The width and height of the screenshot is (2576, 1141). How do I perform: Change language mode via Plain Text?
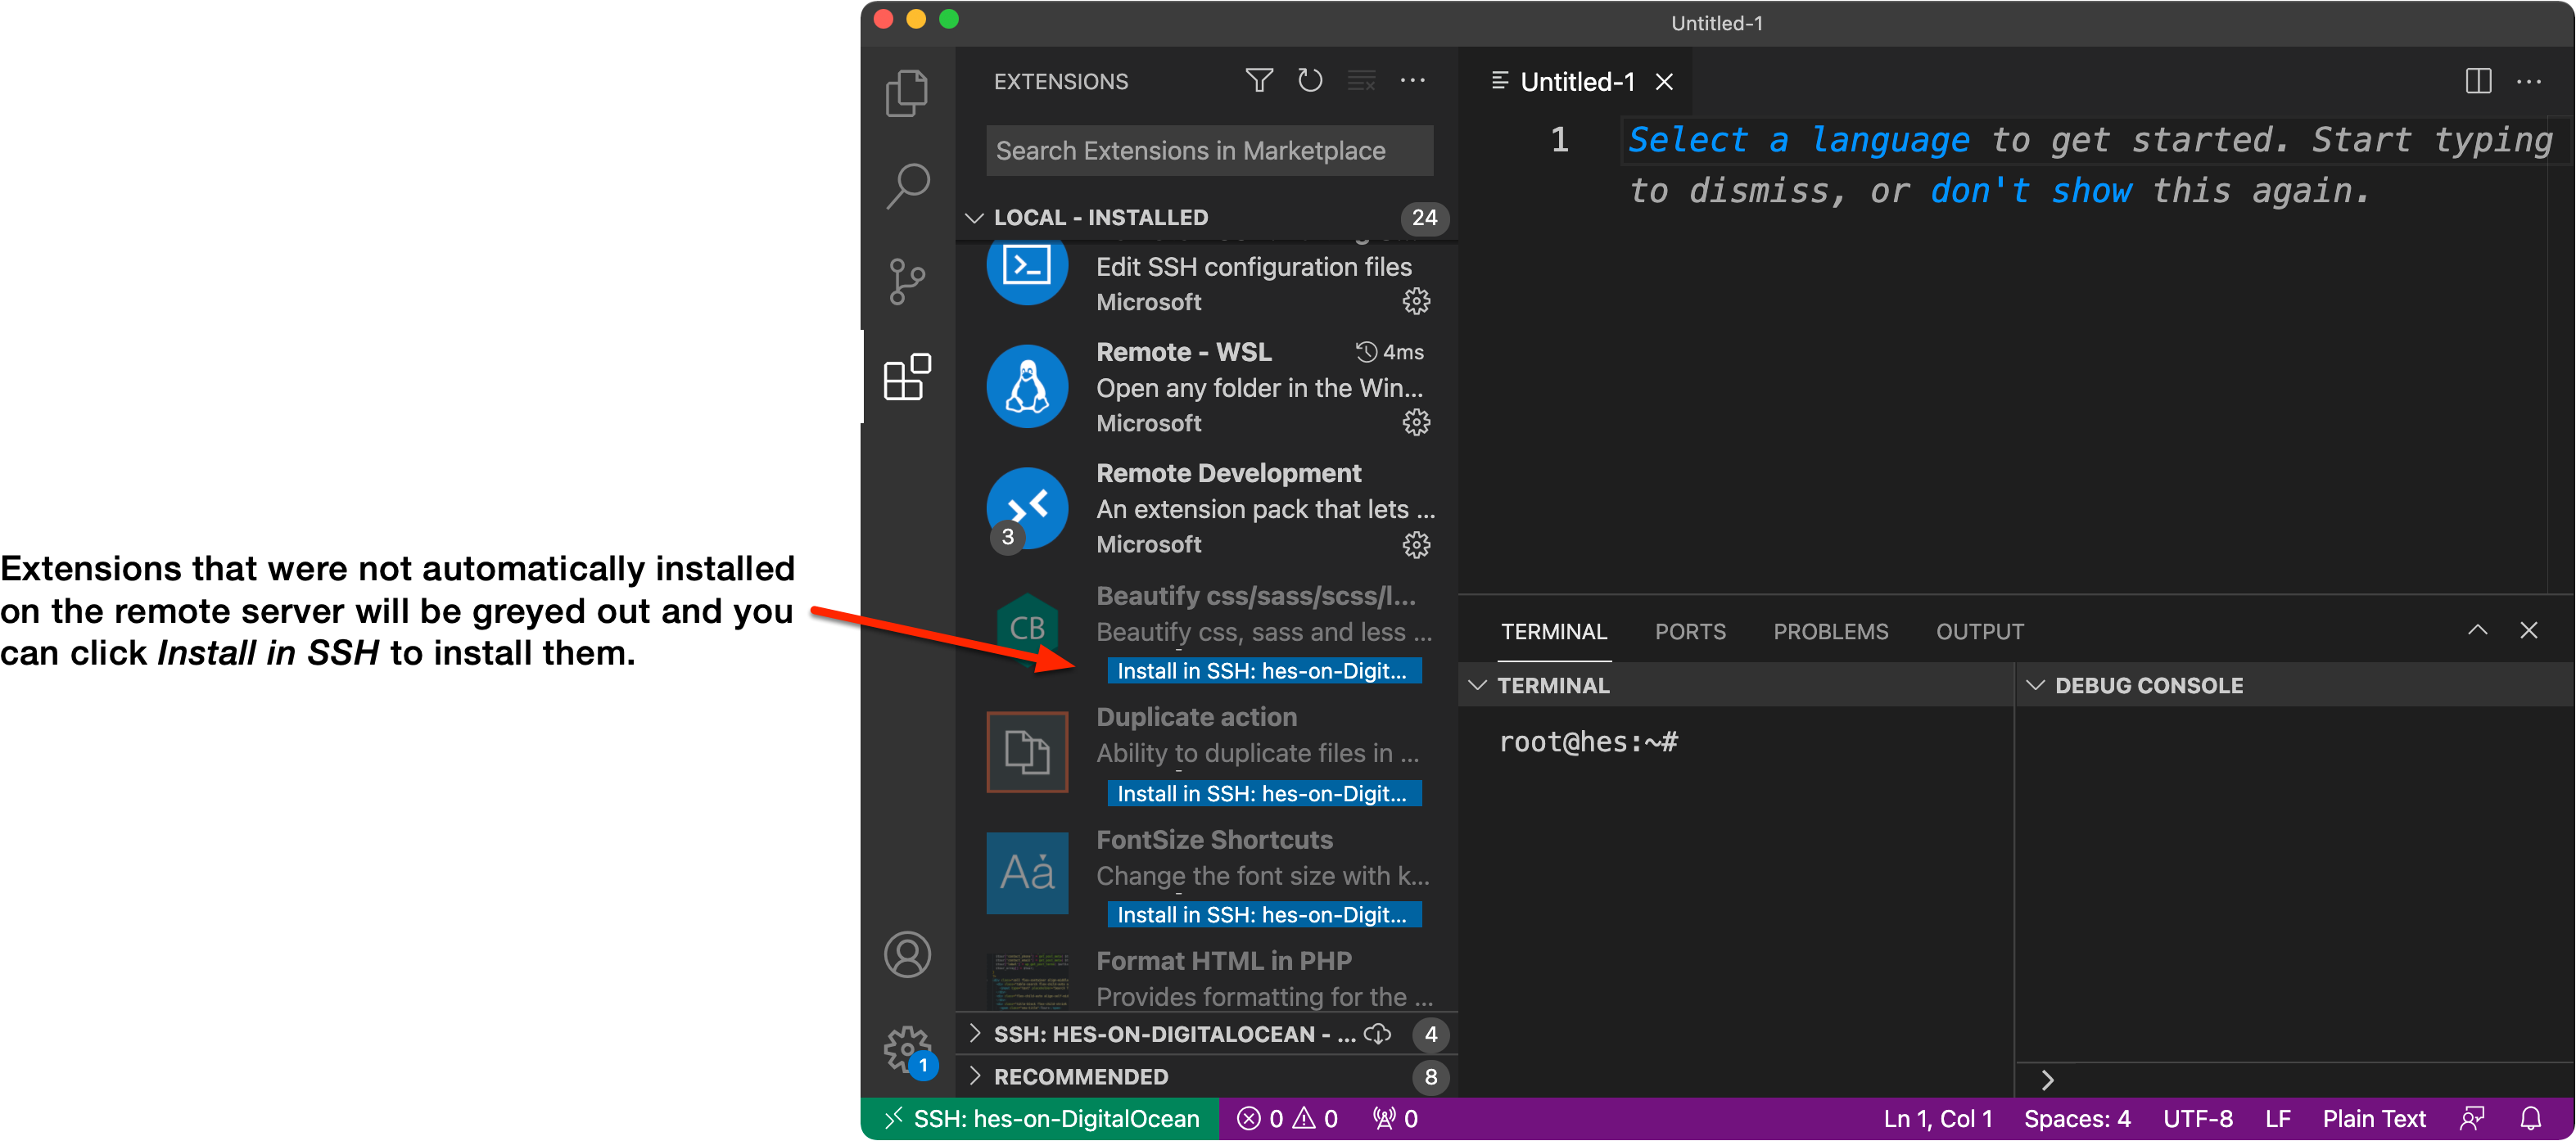coord(2373,1118)
